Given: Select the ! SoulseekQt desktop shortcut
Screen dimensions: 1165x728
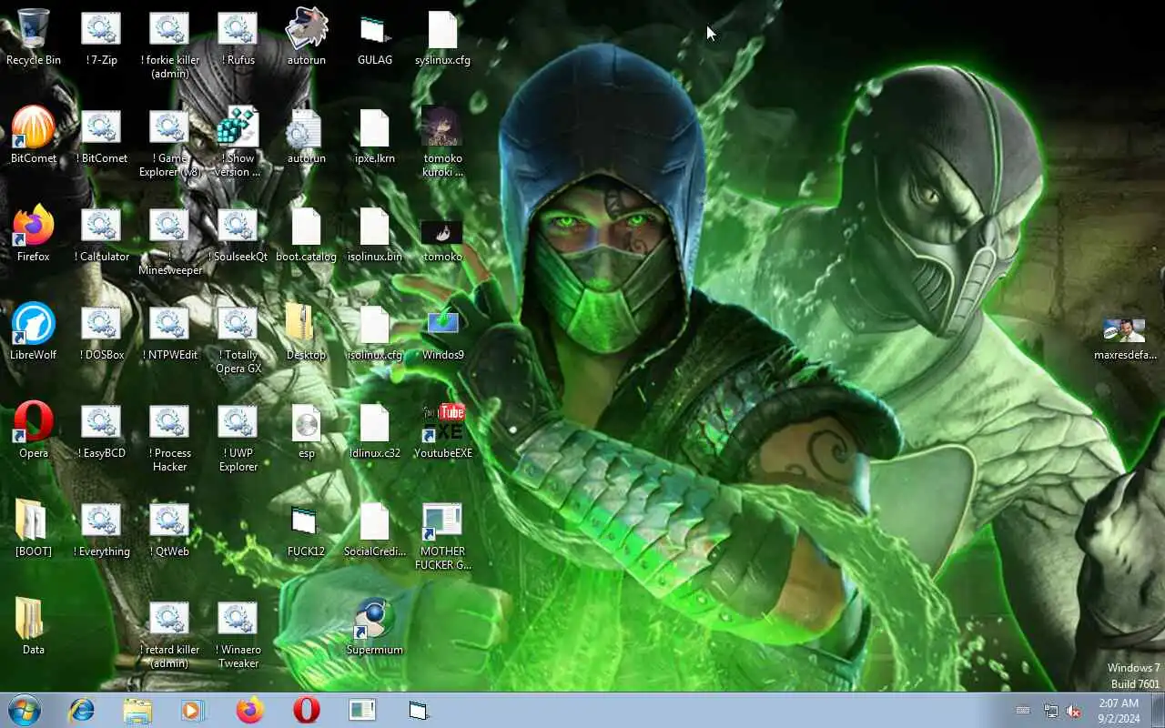Looking at the screenshot, I should tap(238, 234).
